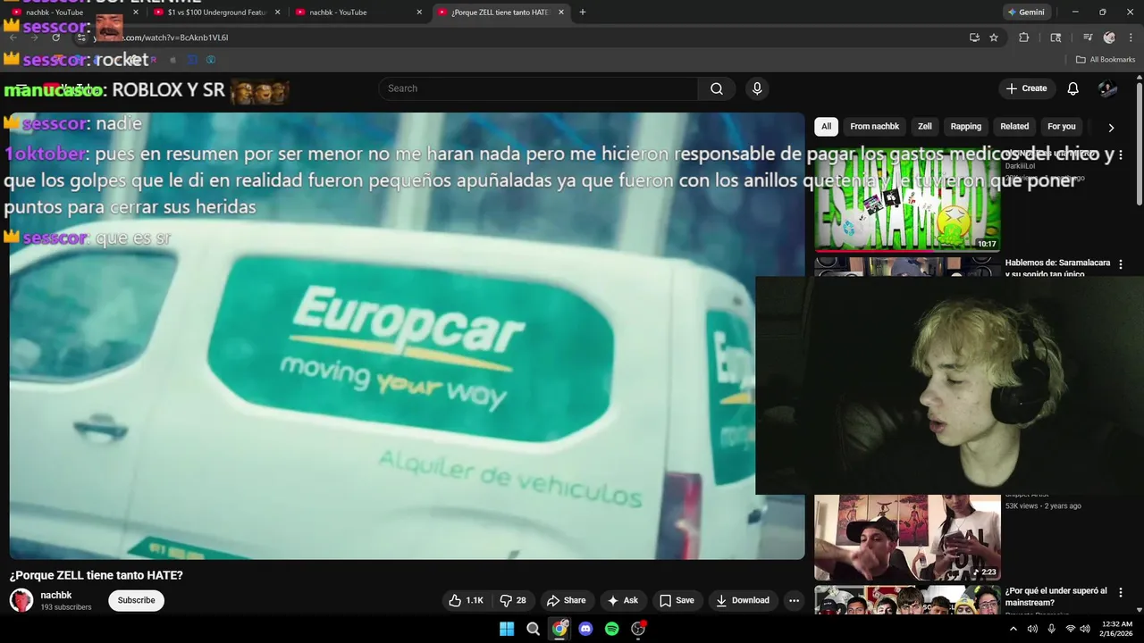Play or pause the Europcar video
The image size is (1144, 643).
(407, 336)
